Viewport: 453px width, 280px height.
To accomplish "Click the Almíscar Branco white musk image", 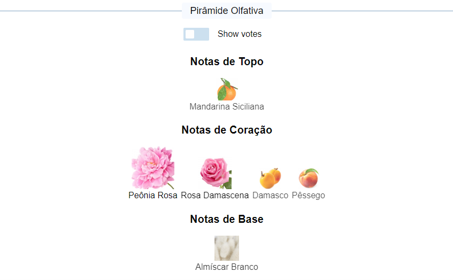I will click(227, 248).
